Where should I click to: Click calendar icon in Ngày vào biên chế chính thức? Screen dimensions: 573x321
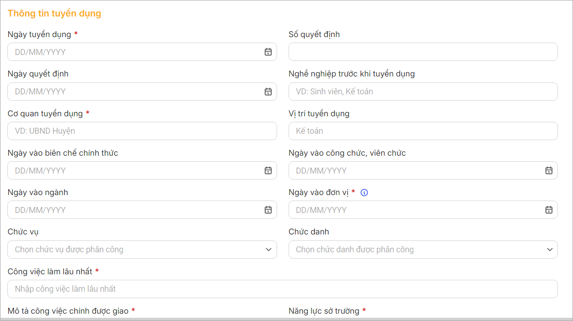(x=268, y=170)
